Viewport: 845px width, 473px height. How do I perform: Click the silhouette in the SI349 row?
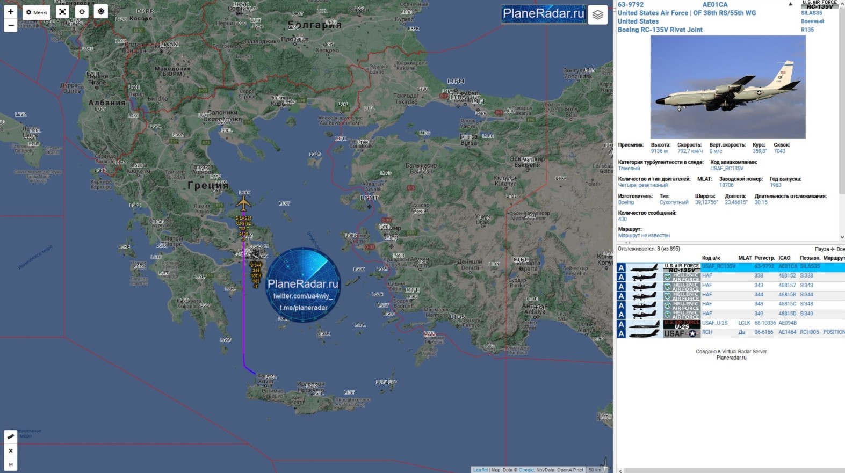tap(644, 315)
